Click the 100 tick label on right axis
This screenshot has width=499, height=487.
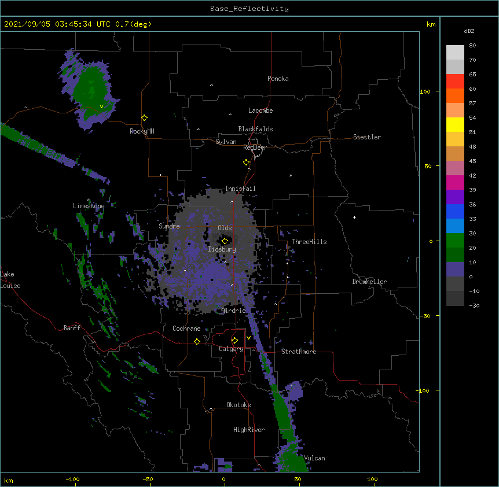[425, 91]
